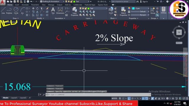
Task: Open the status bar customization menu
Action: [187, 98]
